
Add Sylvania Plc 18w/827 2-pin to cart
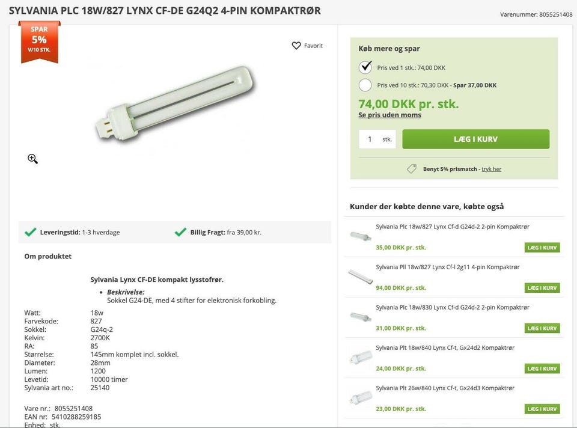click(542, 248)
